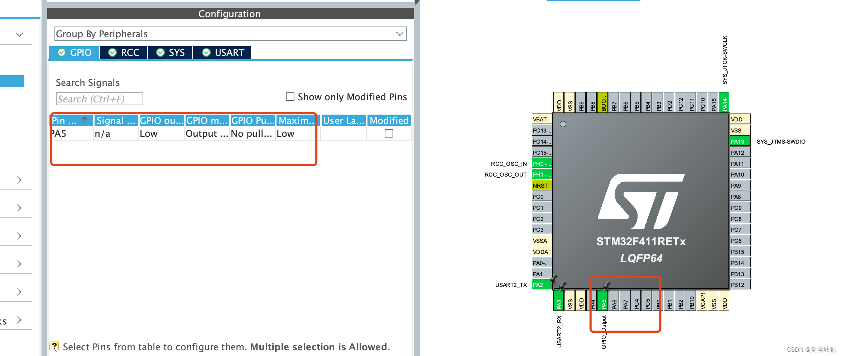Click the Modified column header
Image resolution: width=841 pixels, height=356 pixels.
(389, 120)
